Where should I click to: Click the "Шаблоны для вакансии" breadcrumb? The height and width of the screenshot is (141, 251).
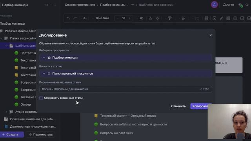tap(156, 5)
